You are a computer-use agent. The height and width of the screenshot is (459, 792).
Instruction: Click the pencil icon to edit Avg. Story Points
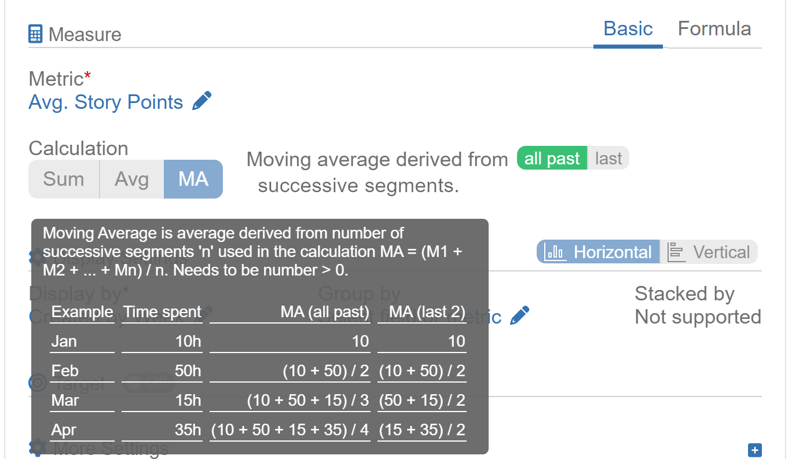202,100
